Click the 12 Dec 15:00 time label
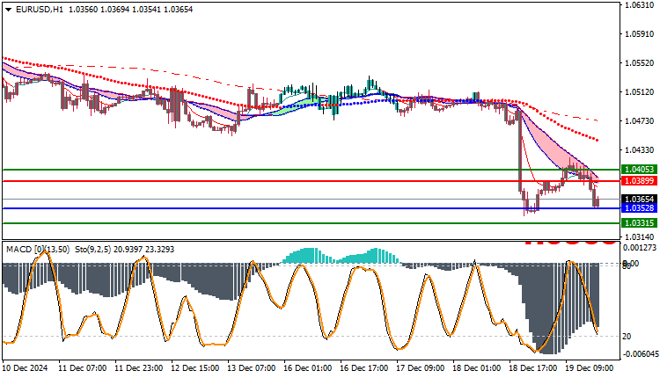660x378 pixels. click(194, 368)
